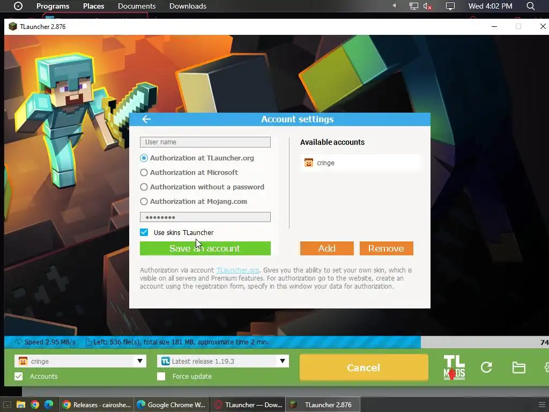Toggle the Accounts checkbox
549x412 pixels.
(19, 376)
